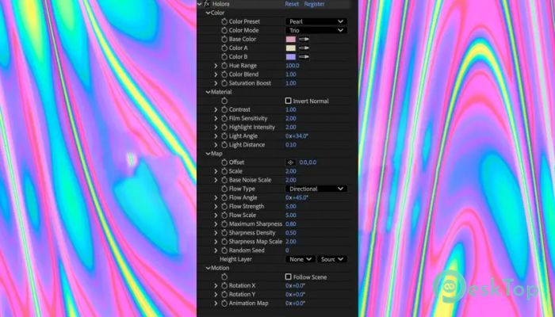Click the Flow Angle value 0x+45.0°
Viewport: 555px width, 317px height.
297,198
